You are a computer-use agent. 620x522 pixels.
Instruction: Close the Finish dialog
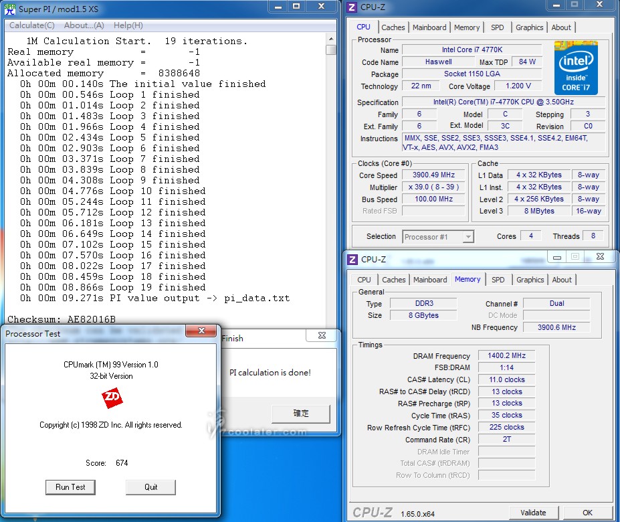click(x=322, y=335)
